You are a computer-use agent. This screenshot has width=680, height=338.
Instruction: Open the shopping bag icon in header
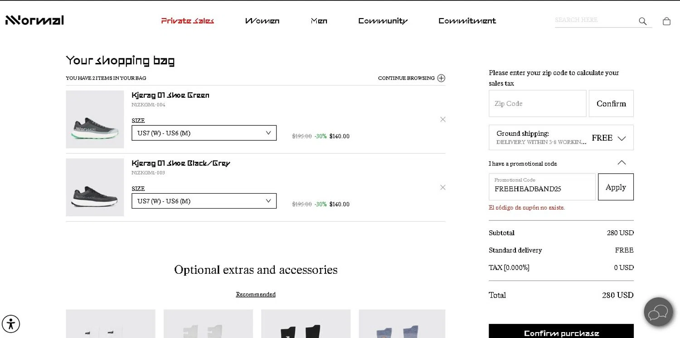coord(666,21)
